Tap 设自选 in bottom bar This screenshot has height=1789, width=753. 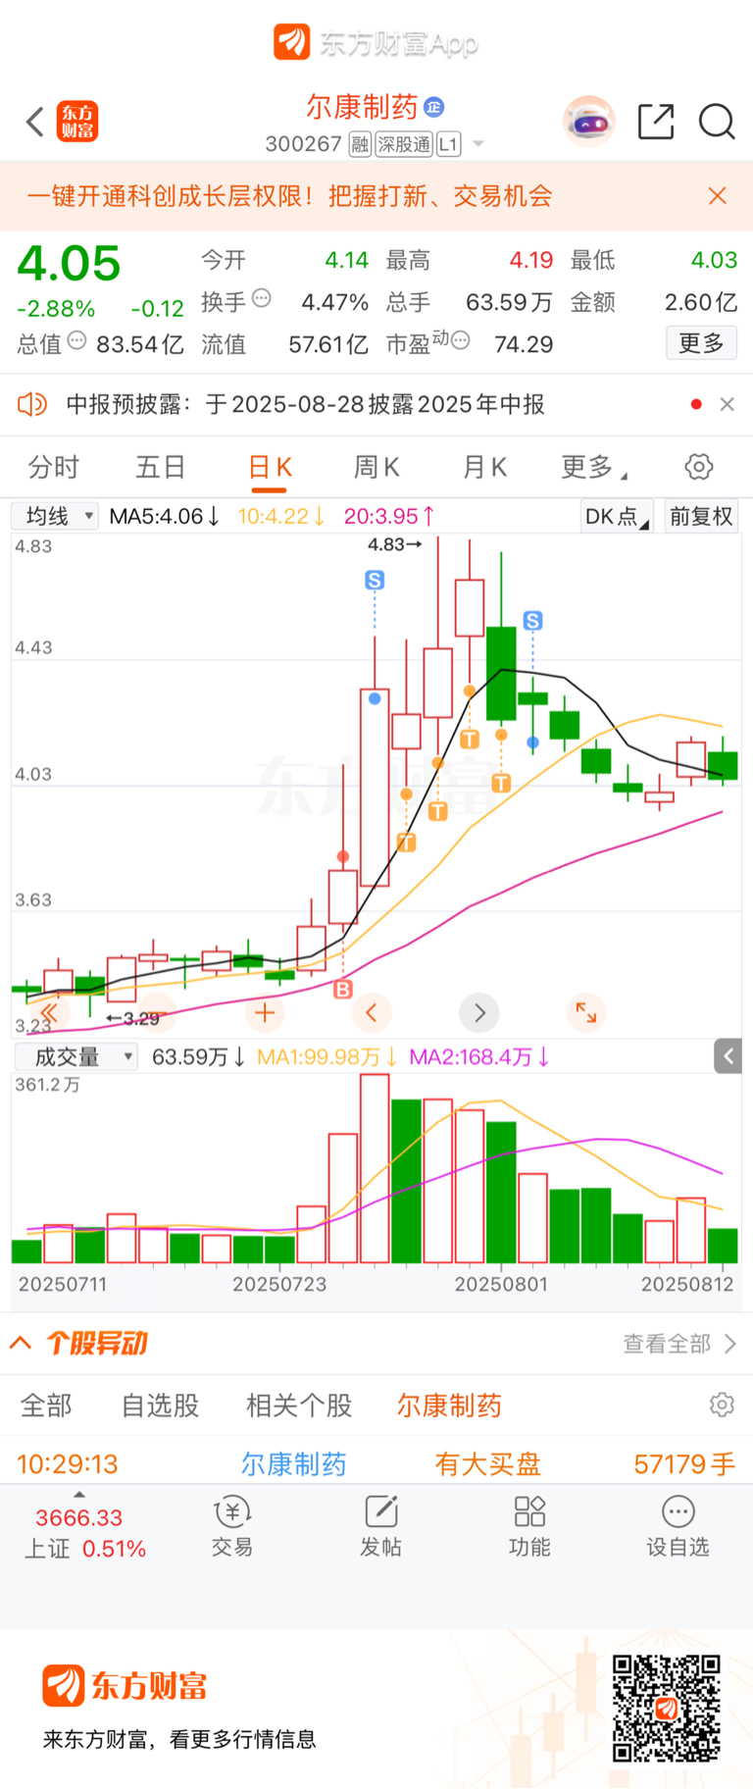pos(678,1526)
